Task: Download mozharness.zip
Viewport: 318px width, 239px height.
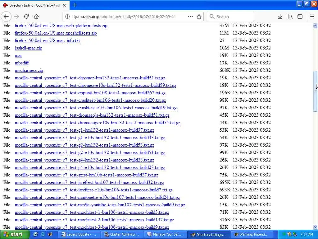Action: [29, 71]
